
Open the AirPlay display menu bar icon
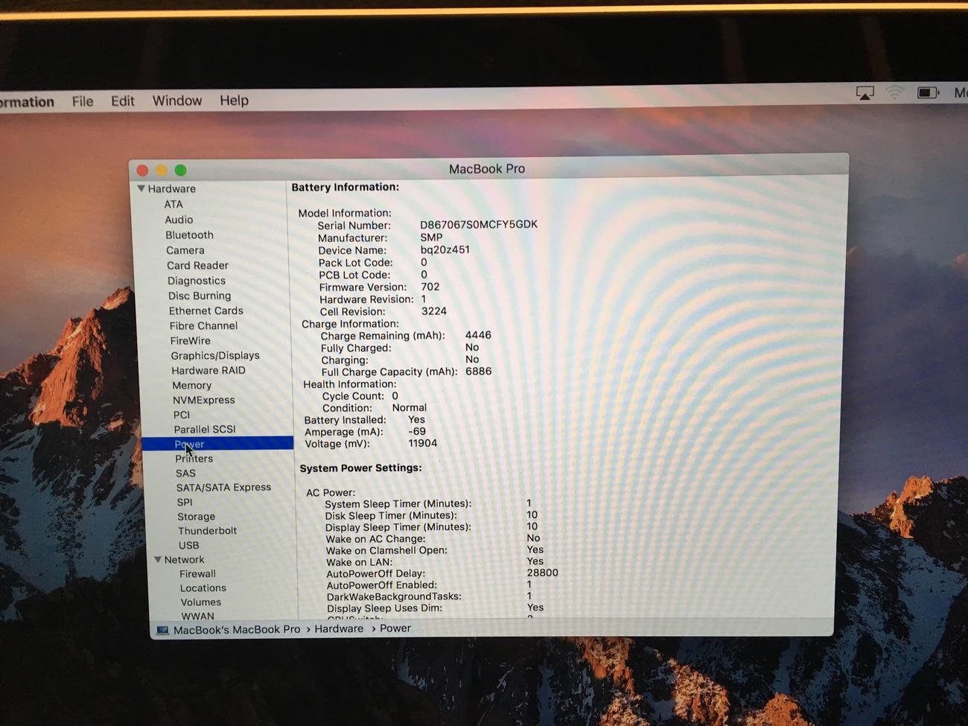click(864, 93)
